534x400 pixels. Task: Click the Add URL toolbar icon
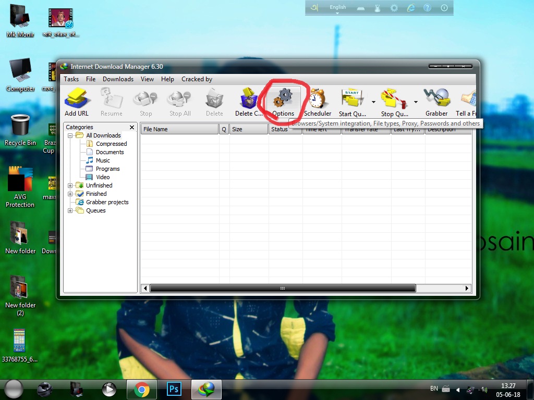(x=77, y=102)
